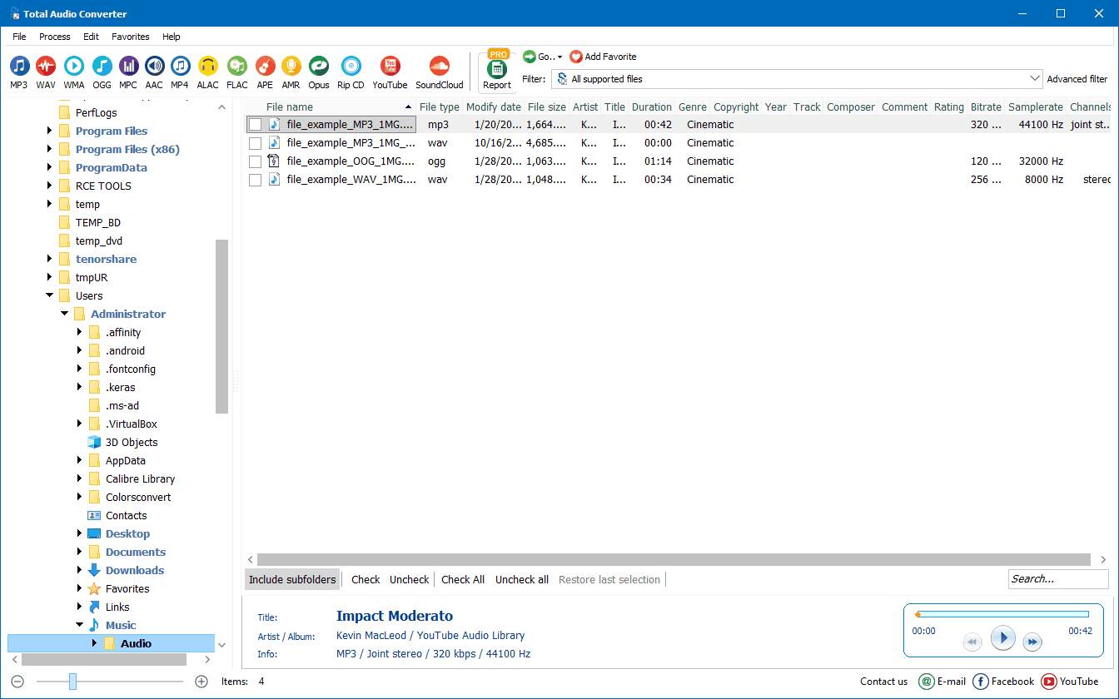
Task: Open the Go dropdown arrow
Action: (x=559, y=57)
